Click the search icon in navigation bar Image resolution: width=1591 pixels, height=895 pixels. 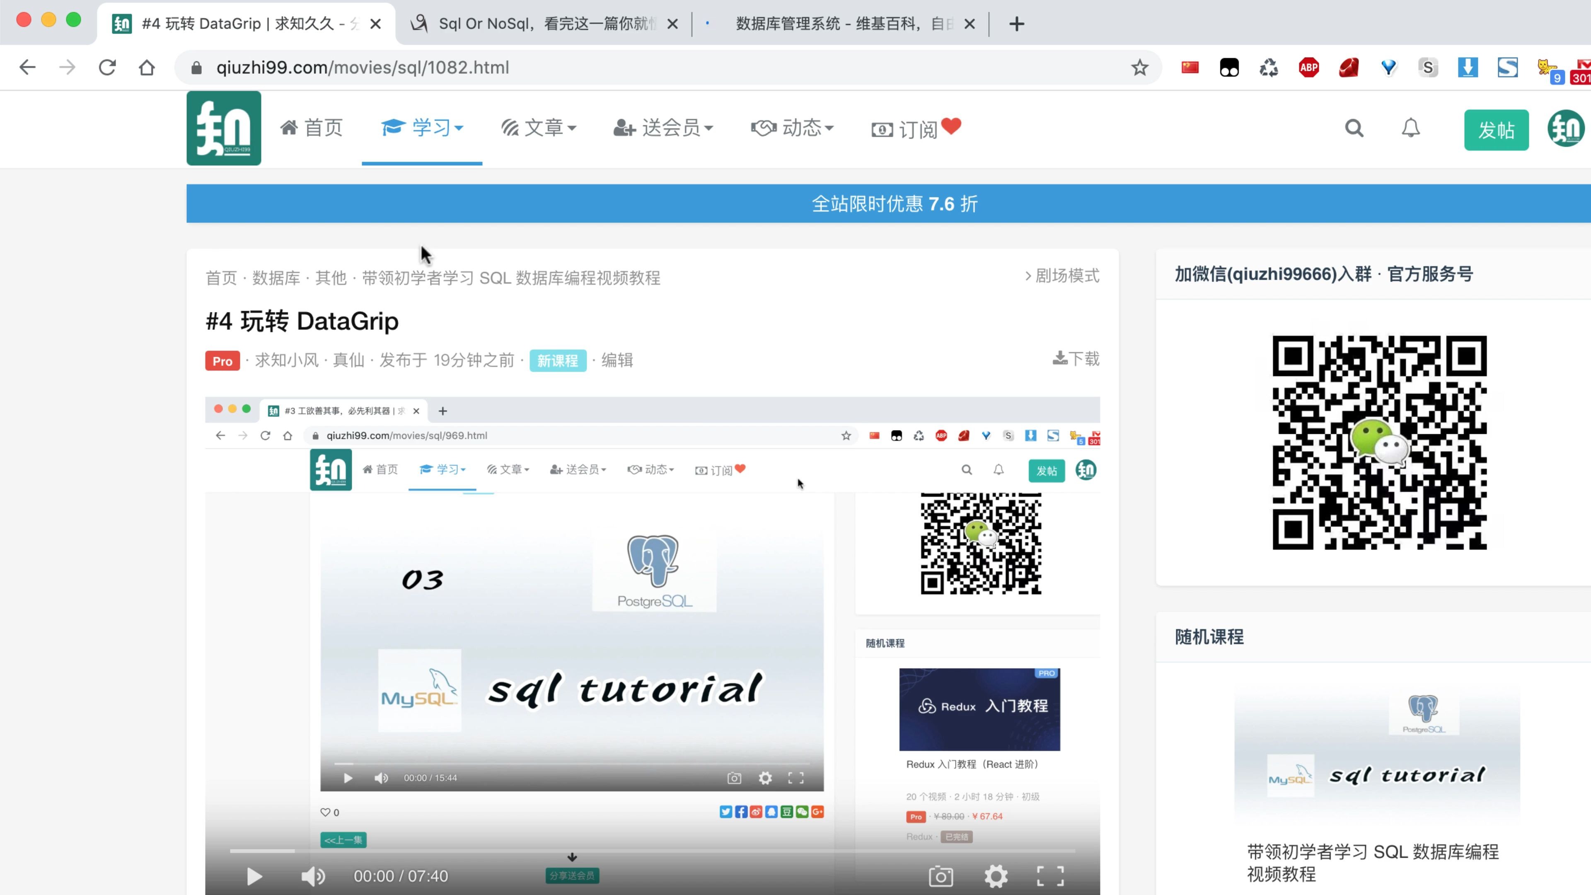(1354, 128)
